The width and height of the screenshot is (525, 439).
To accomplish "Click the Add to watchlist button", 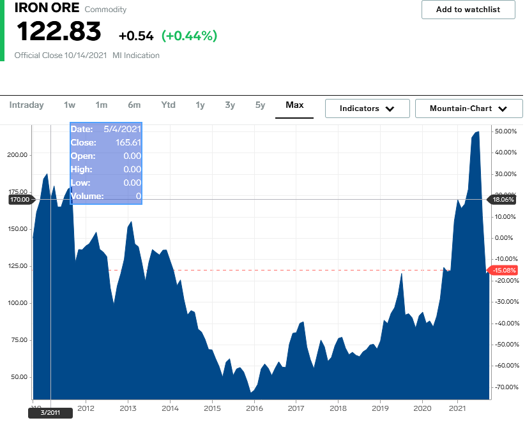I will coord(468,10).
